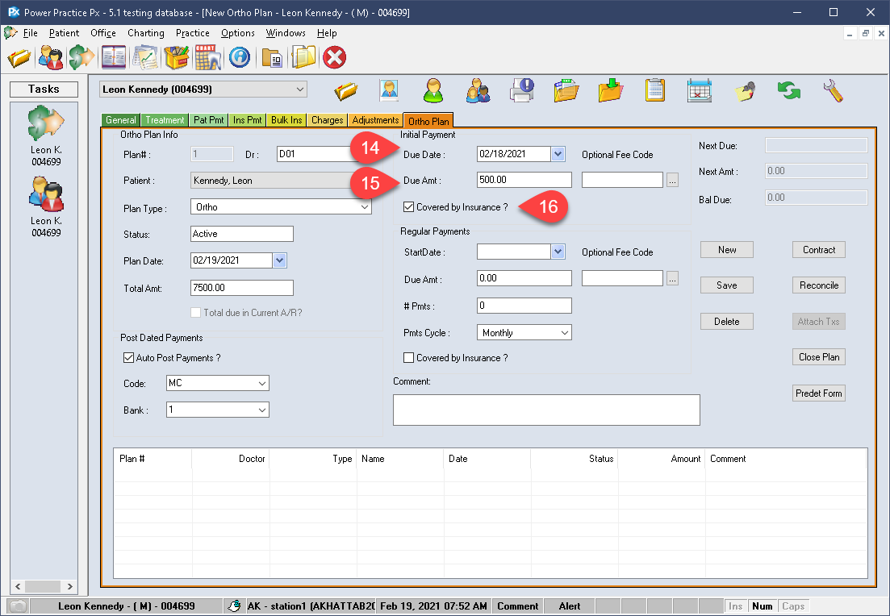890x616 pixels.
Task: Open the Plan Type Ortho dropdown
Action: click(365, 207)
